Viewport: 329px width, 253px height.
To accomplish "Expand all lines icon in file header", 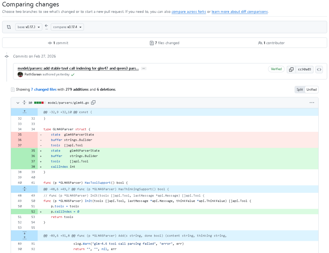I will (24, 103).
